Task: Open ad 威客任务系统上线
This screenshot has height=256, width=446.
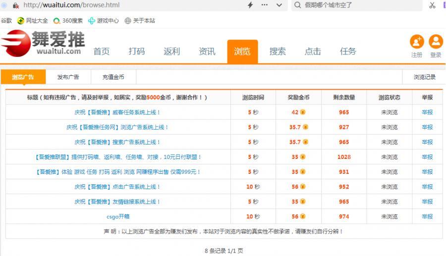Action: pos(117,112)
